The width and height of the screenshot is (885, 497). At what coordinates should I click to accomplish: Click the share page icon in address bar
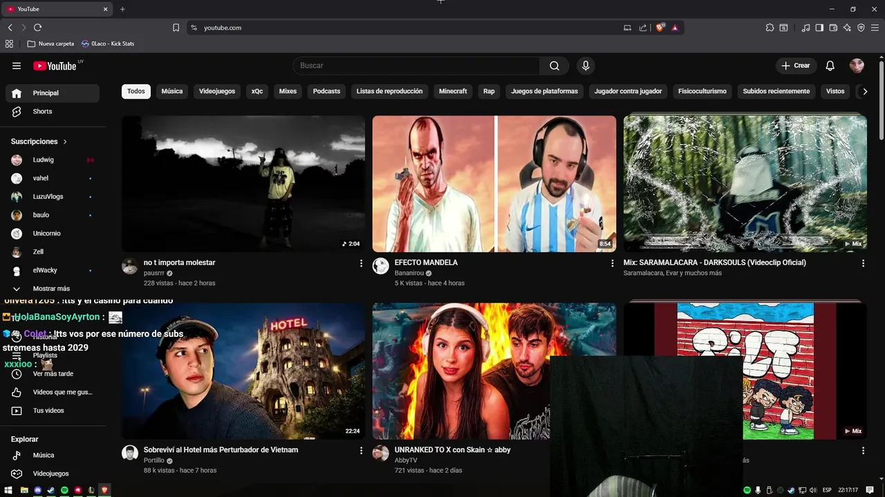643,28
